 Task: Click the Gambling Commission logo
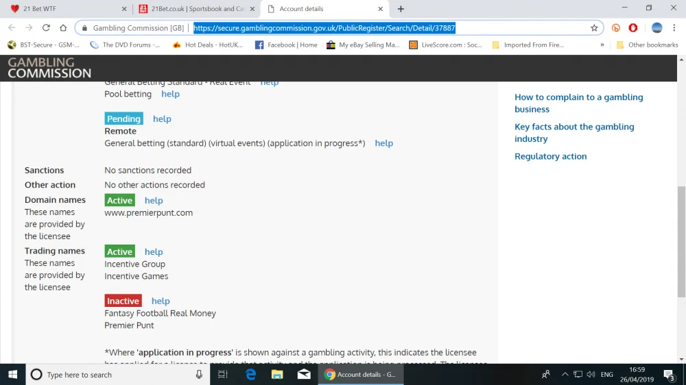pos(49,68)
